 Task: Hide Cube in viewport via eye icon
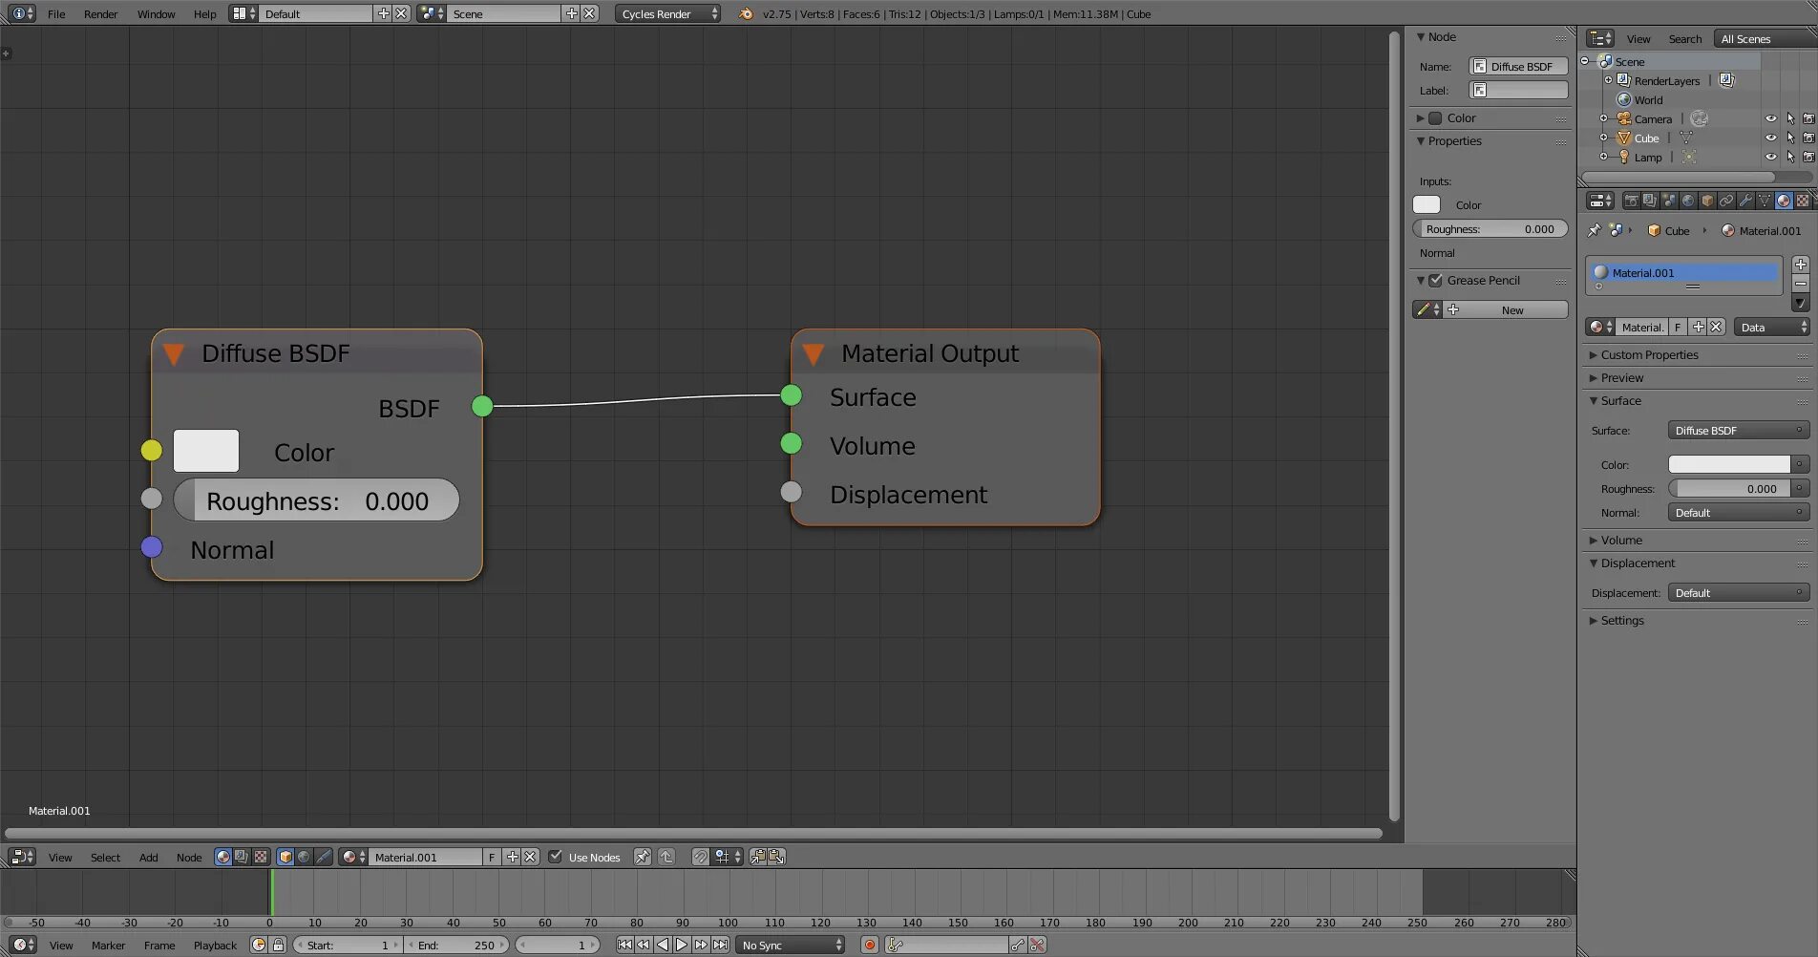[x=1770, y=138]
